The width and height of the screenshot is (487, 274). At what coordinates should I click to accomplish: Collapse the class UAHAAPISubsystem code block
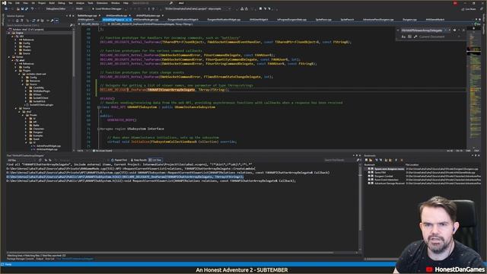coord(98,107)
